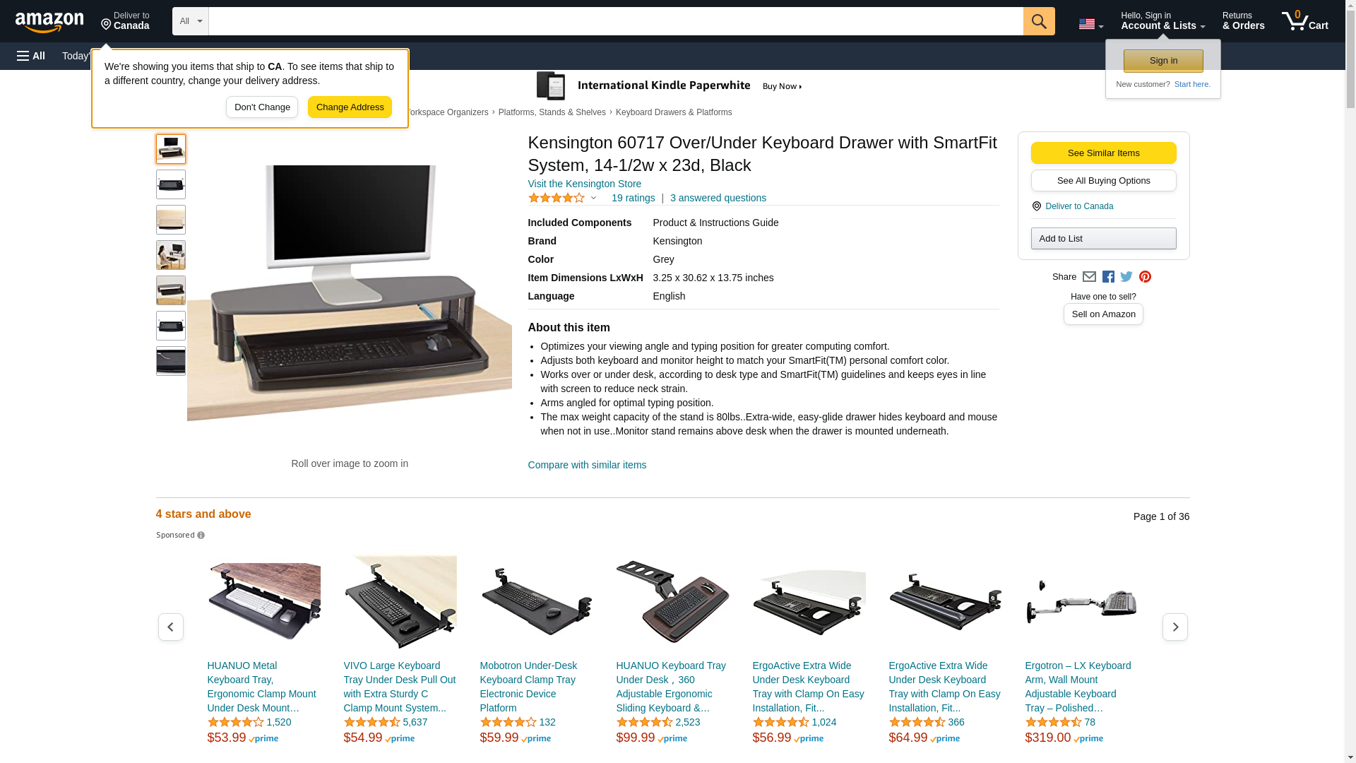Click the Change Address button
The width and height of the screenshot is (1356, 763).
[350, 107]
